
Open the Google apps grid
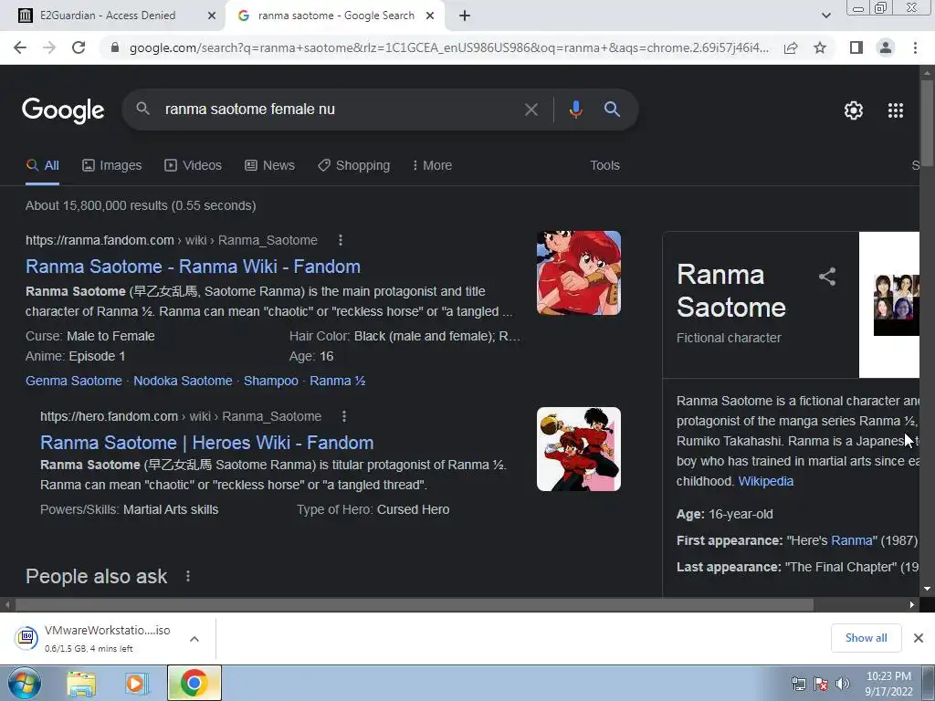click(896, 110)
